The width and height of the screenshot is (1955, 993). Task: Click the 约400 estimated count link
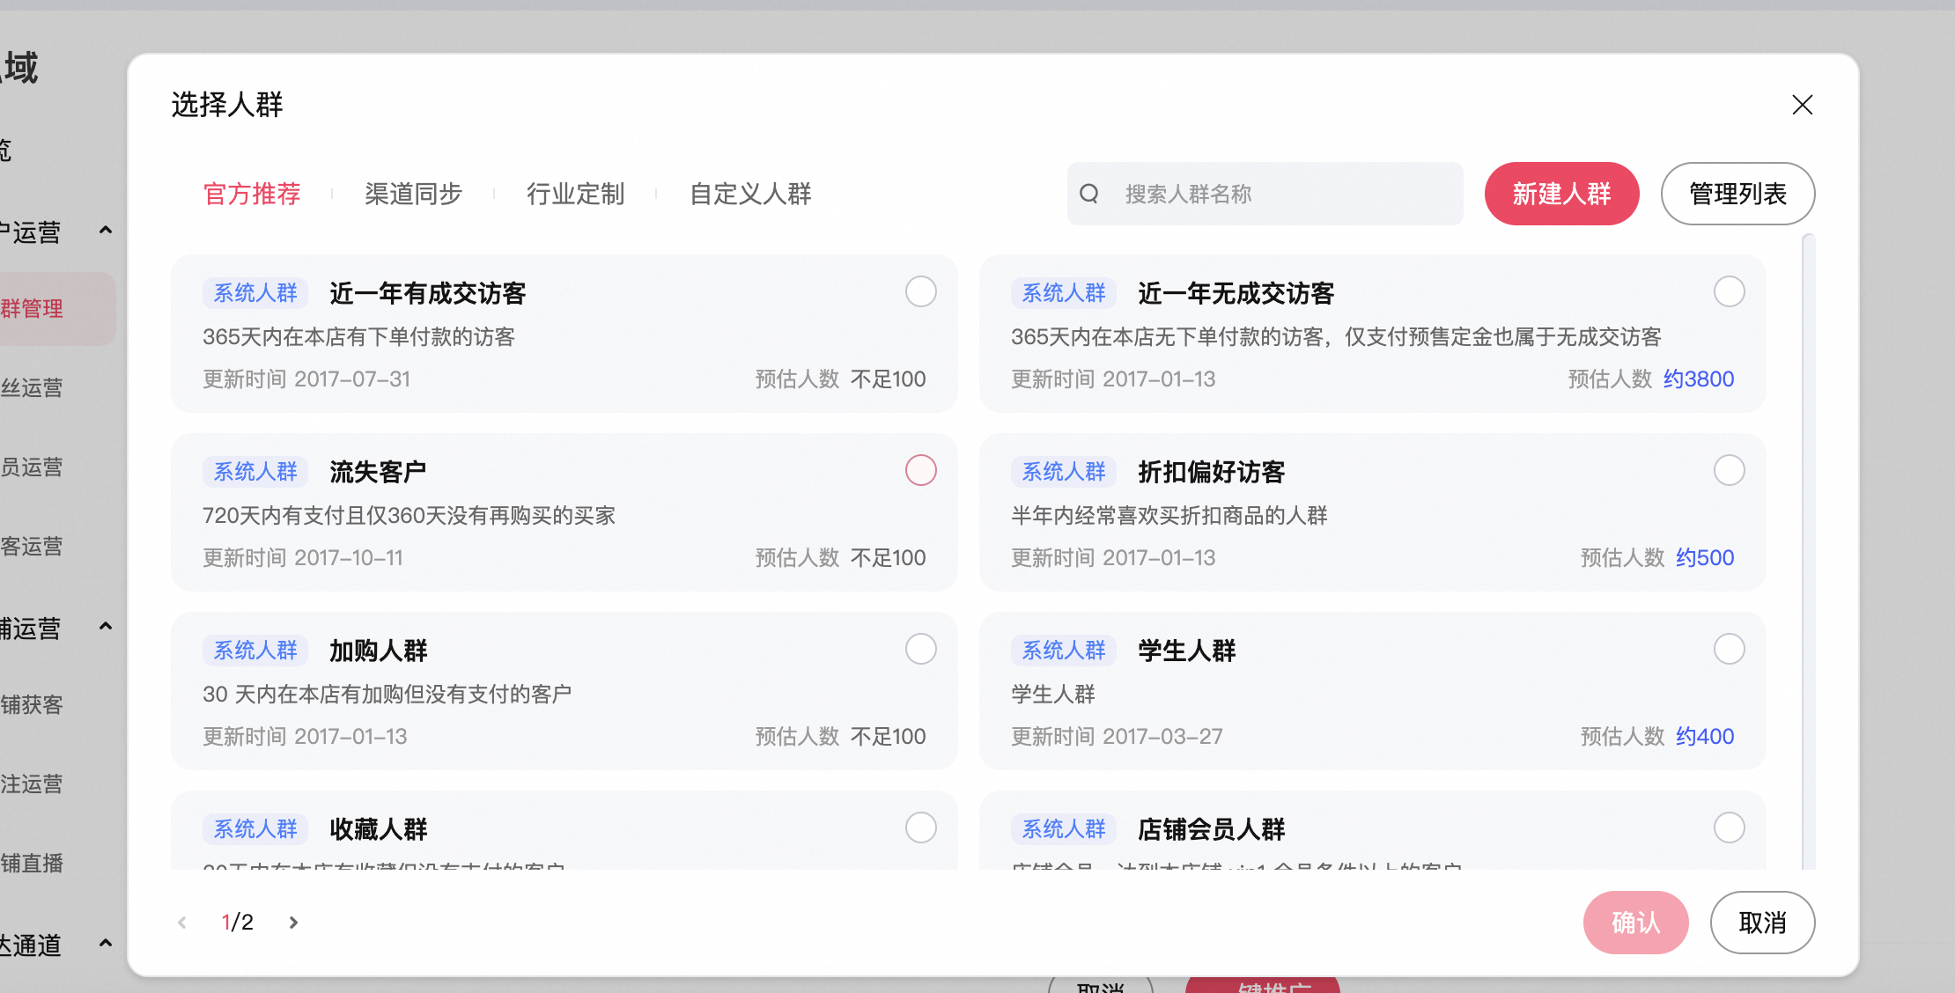pyautogui.click(x=1704, y=736)
